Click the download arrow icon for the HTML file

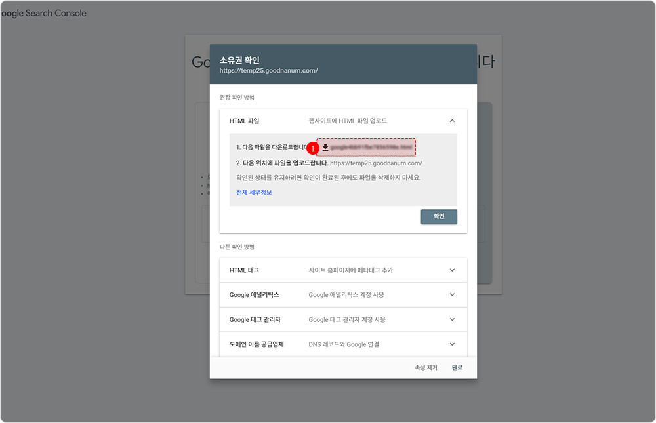tap(325, 148)
